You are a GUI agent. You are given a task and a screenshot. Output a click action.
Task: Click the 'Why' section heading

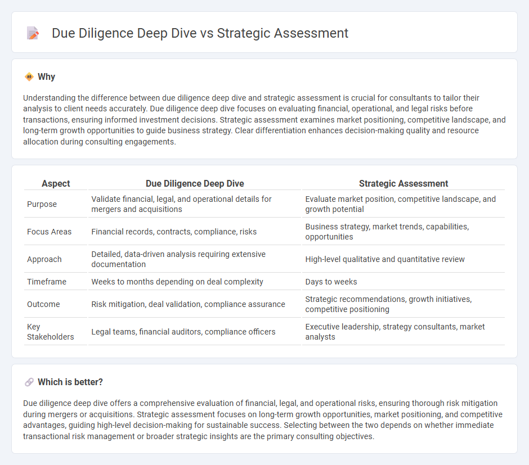(x=46, y=77)
